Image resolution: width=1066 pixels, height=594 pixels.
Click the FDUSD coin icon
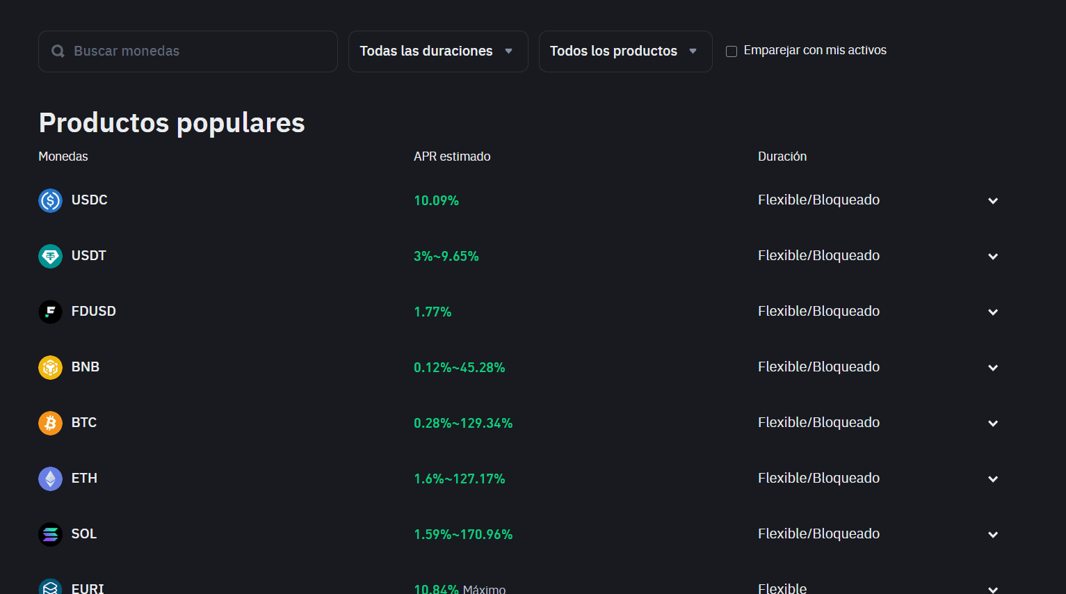pyautogui.click(x=50, y=312)
